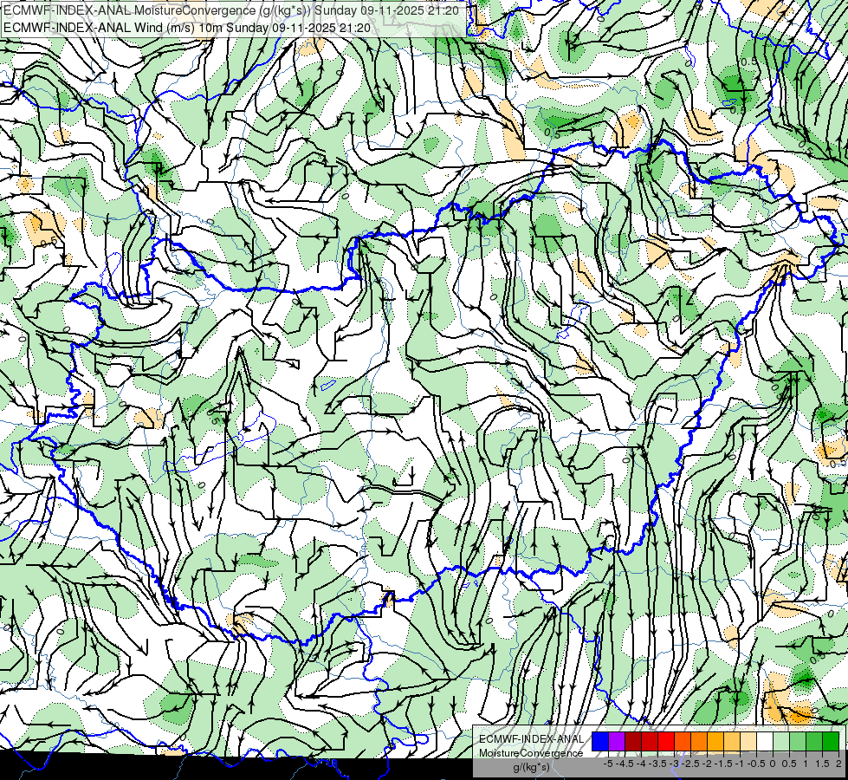
Task: Select the dark red legend swatch
Action: (633, 741)
